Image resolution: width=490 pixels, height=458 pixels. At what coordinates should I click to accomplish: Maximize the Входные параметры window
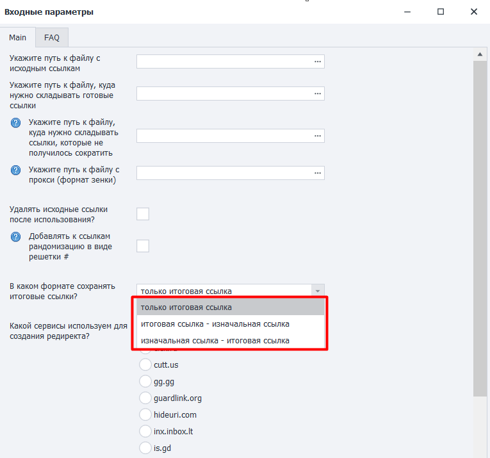coord(441,12)
